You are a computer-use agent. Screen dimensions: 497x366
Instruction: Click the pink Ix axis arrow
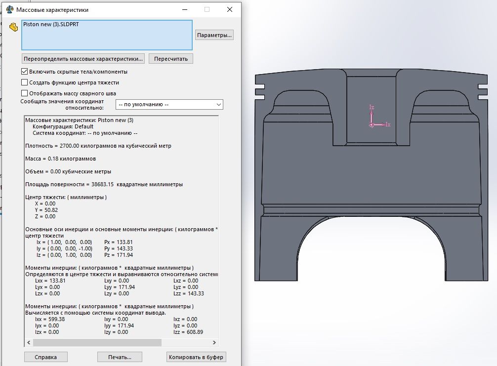pyautogui.click(x=381, y=125)
